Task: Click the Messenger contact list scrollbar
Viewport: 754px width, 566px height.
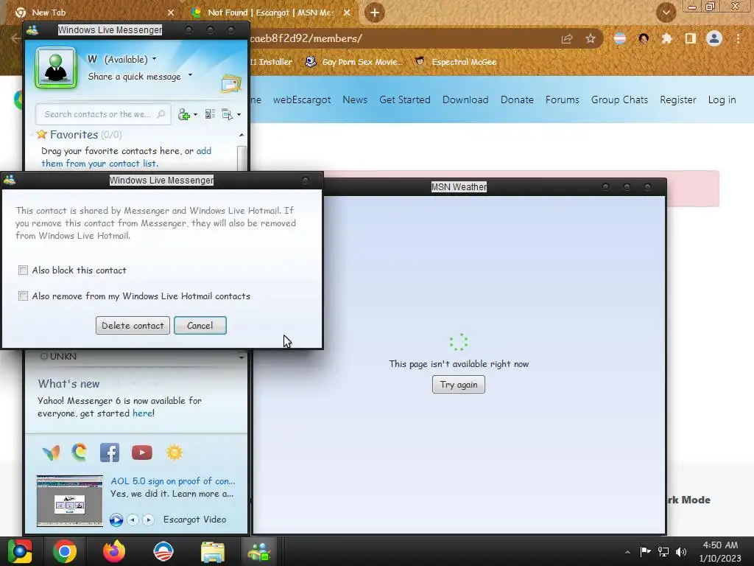Action: point(242,158)
